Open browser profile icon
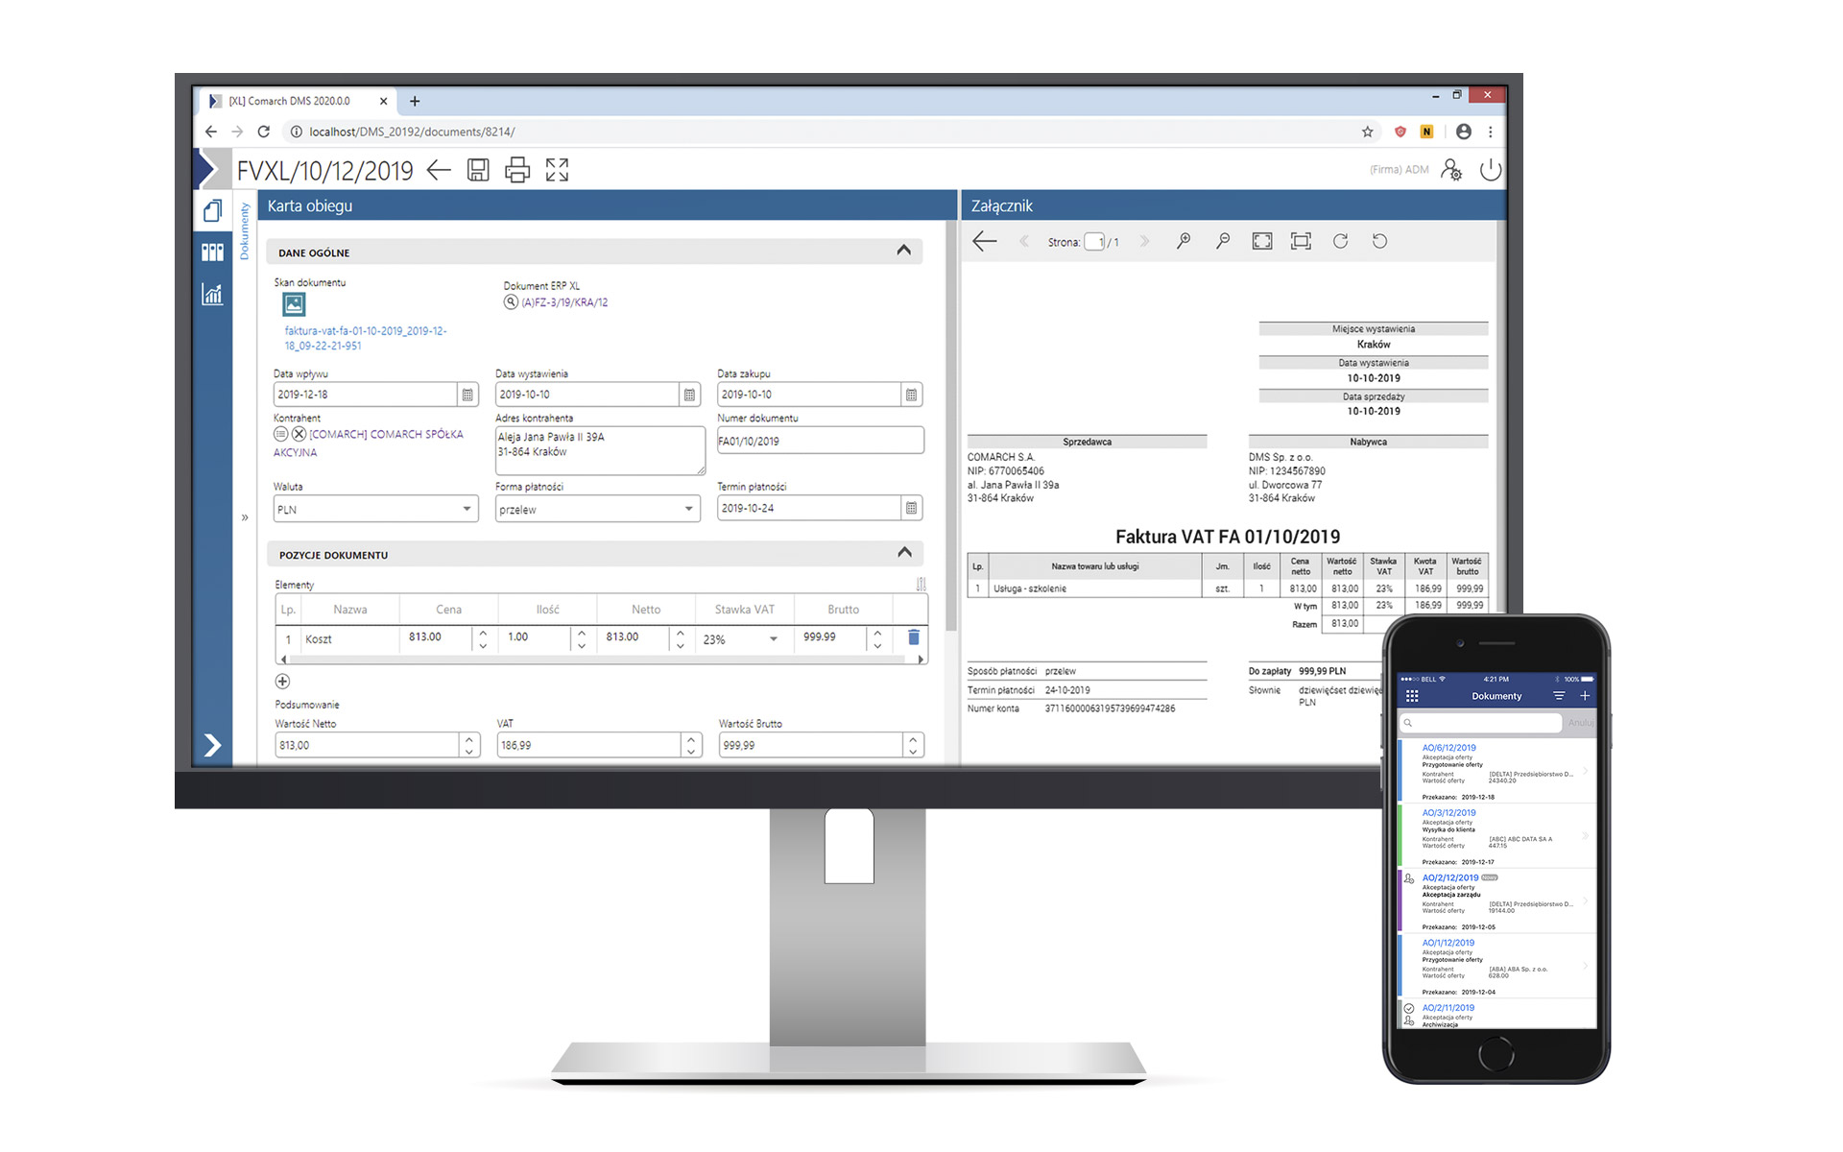 tap(1463, 132)
